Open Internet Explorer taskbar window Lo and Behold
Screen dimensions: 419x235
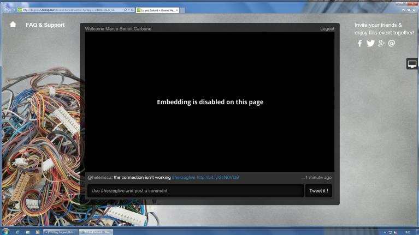96,232
